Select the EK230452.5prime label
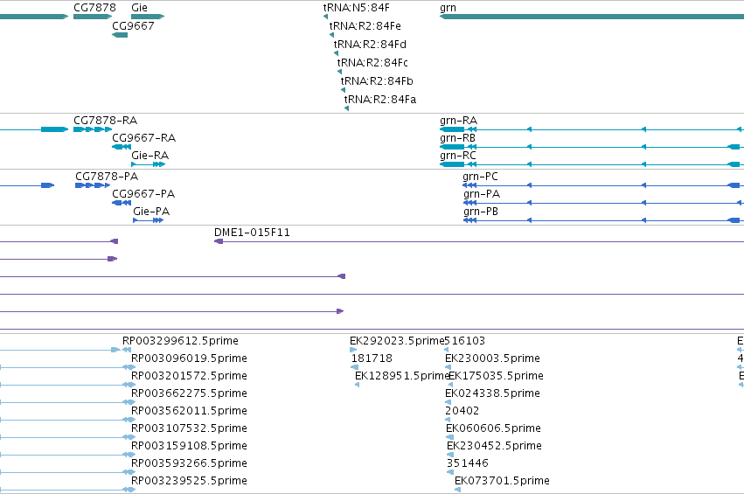The image size is (744, 494). pos(495,446)
